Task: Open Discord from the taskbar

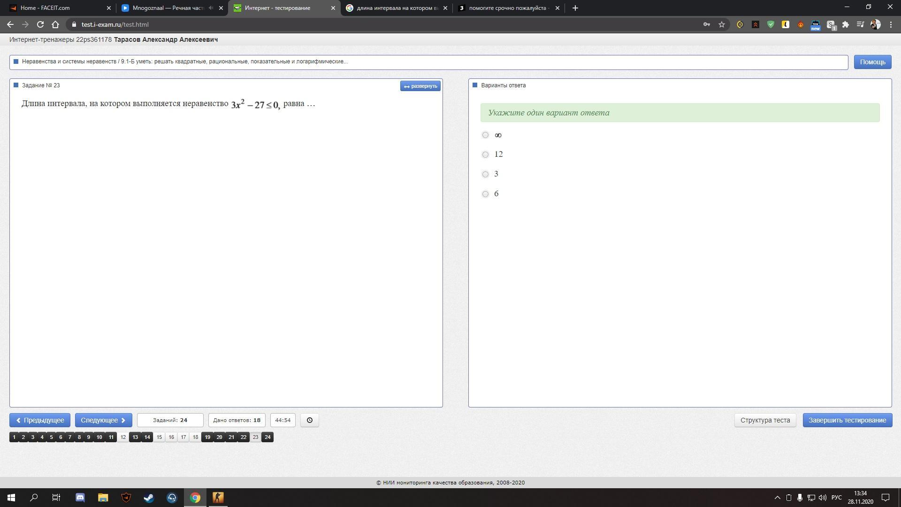Action: tap(80, 498)
